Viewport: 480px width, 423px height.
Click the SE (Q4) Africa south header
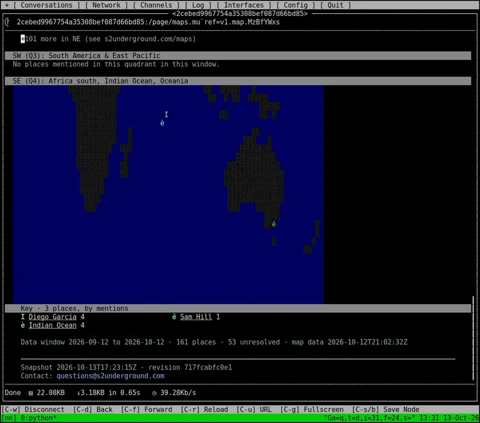pyautogui.click(x=238, y=81)
